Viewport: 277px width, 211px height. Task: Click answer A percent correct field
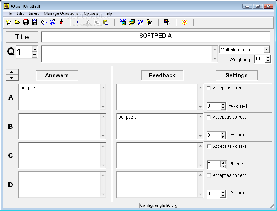(x=214, y=106)
